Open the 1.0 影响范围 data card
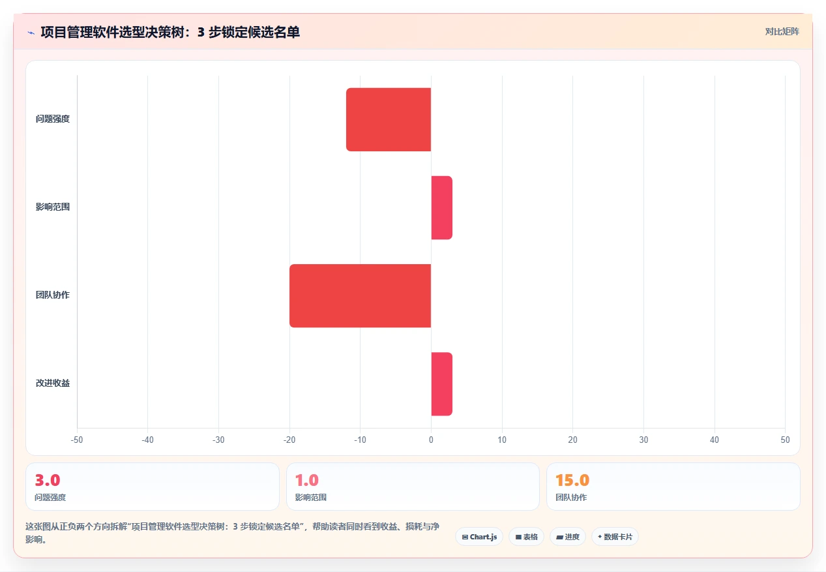Viewport: 826px width, 572px height. pos(413,487)
